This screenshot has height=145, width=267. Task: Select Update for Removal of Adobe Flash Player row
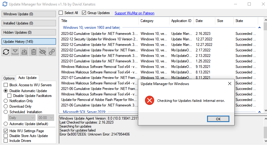tap(99, 100)
